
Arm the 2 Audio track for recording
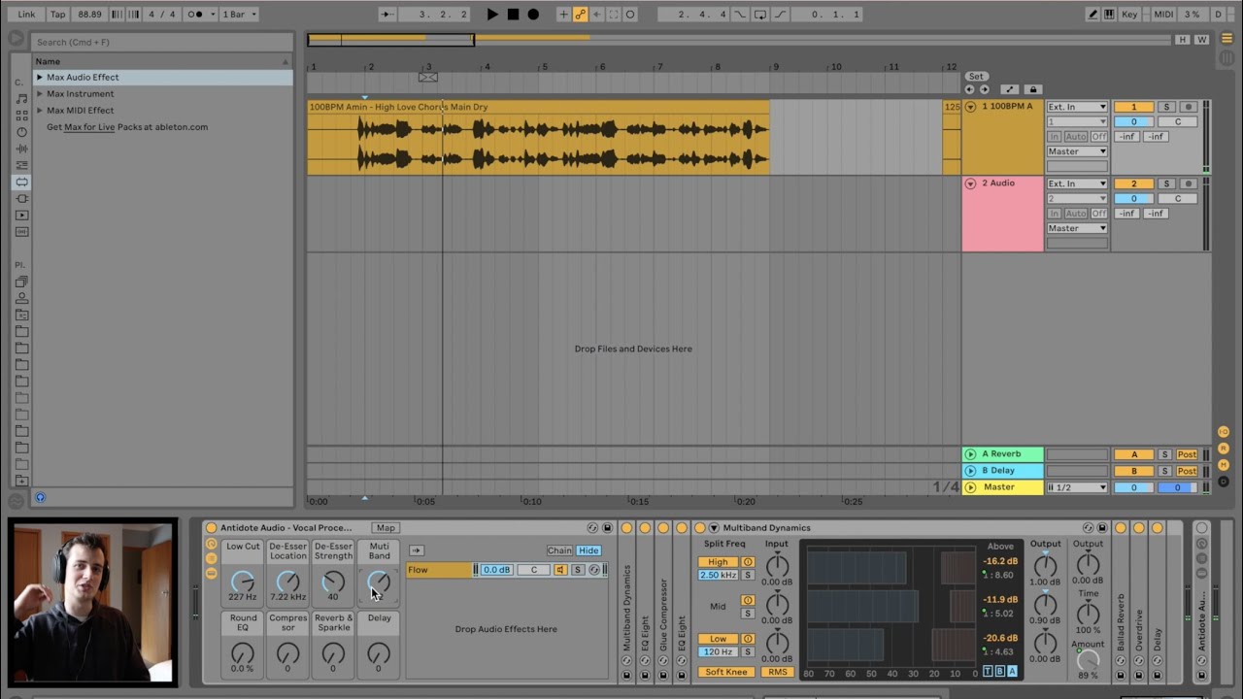coord(1187,183)
